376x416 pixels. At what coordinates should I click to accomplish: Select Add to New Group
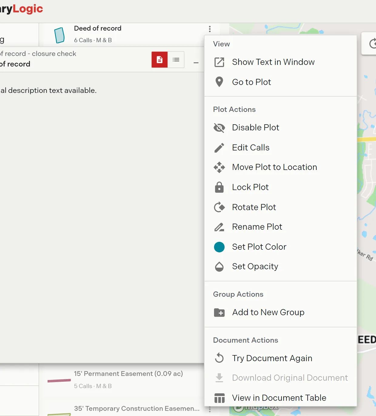click(x=280, y=312)
